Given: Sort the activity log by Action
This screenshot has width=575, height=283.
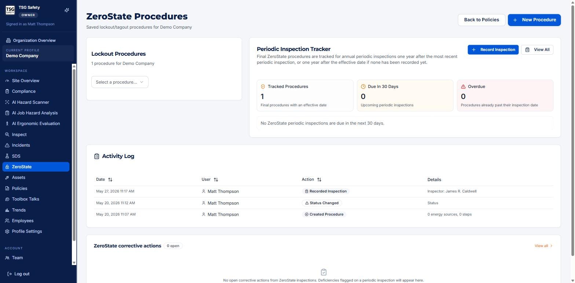Looking at the screenshot, I should click(311, 179).
